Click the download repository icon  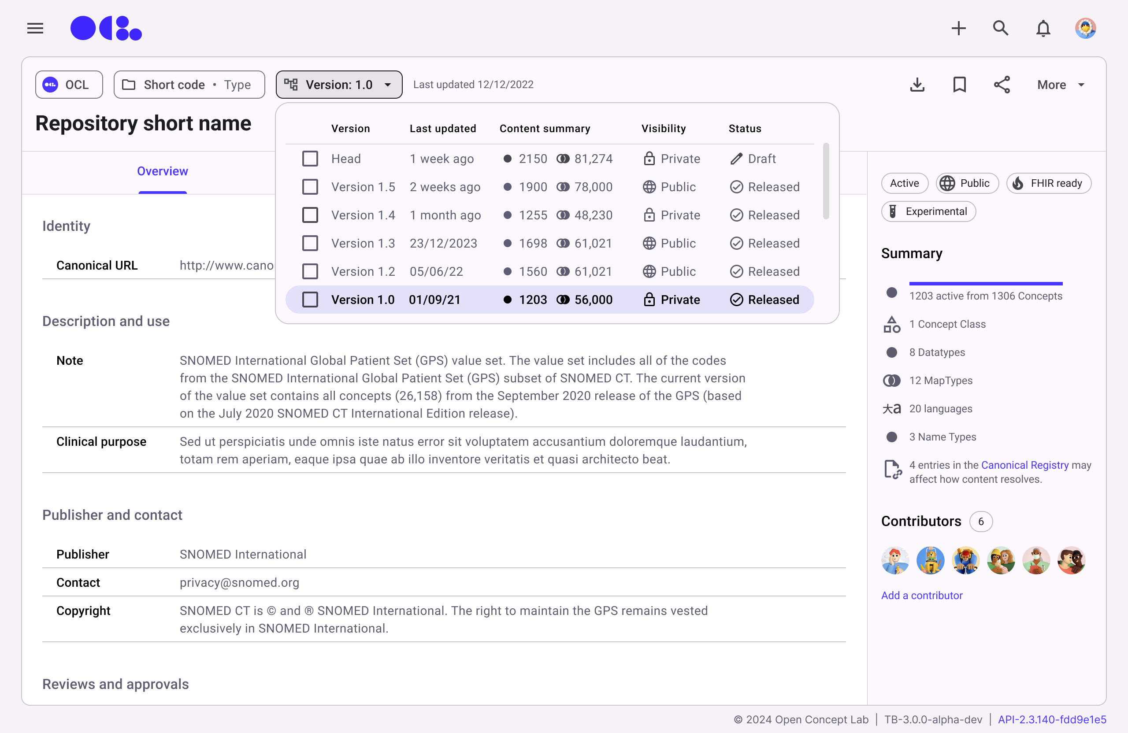(917, 85)
